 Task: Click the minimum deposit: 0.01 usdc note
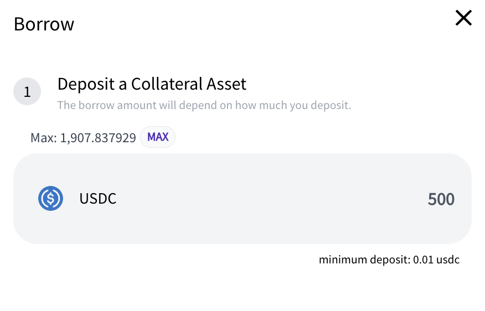[x=389, y=260]
